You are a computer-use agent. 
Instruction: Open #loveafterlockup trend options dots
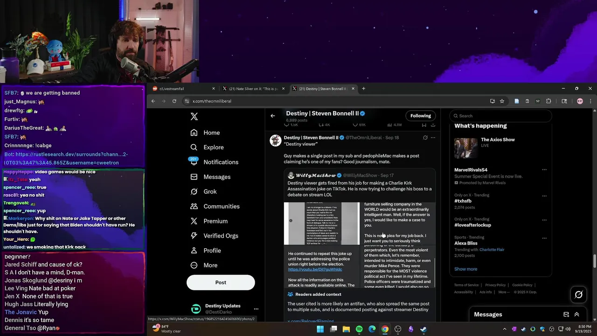[x=544, y=219]
